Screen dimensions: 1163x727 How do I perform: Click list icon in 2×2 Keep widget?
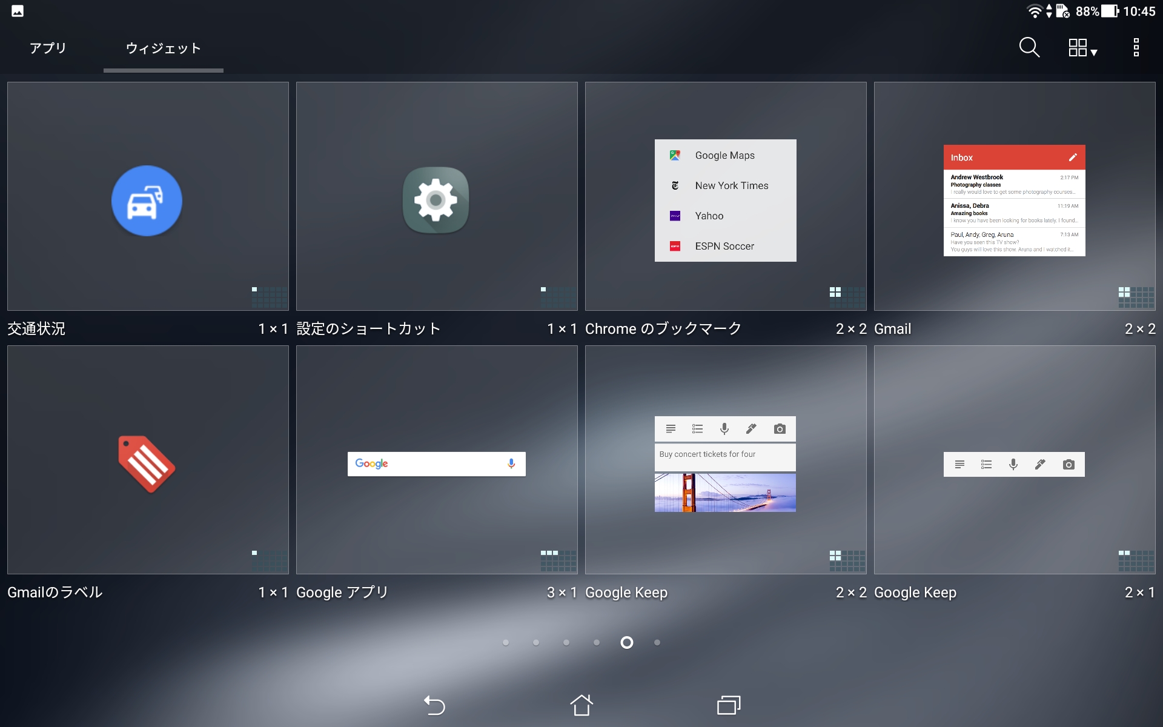pyautogui.click(x=697, y=429)
